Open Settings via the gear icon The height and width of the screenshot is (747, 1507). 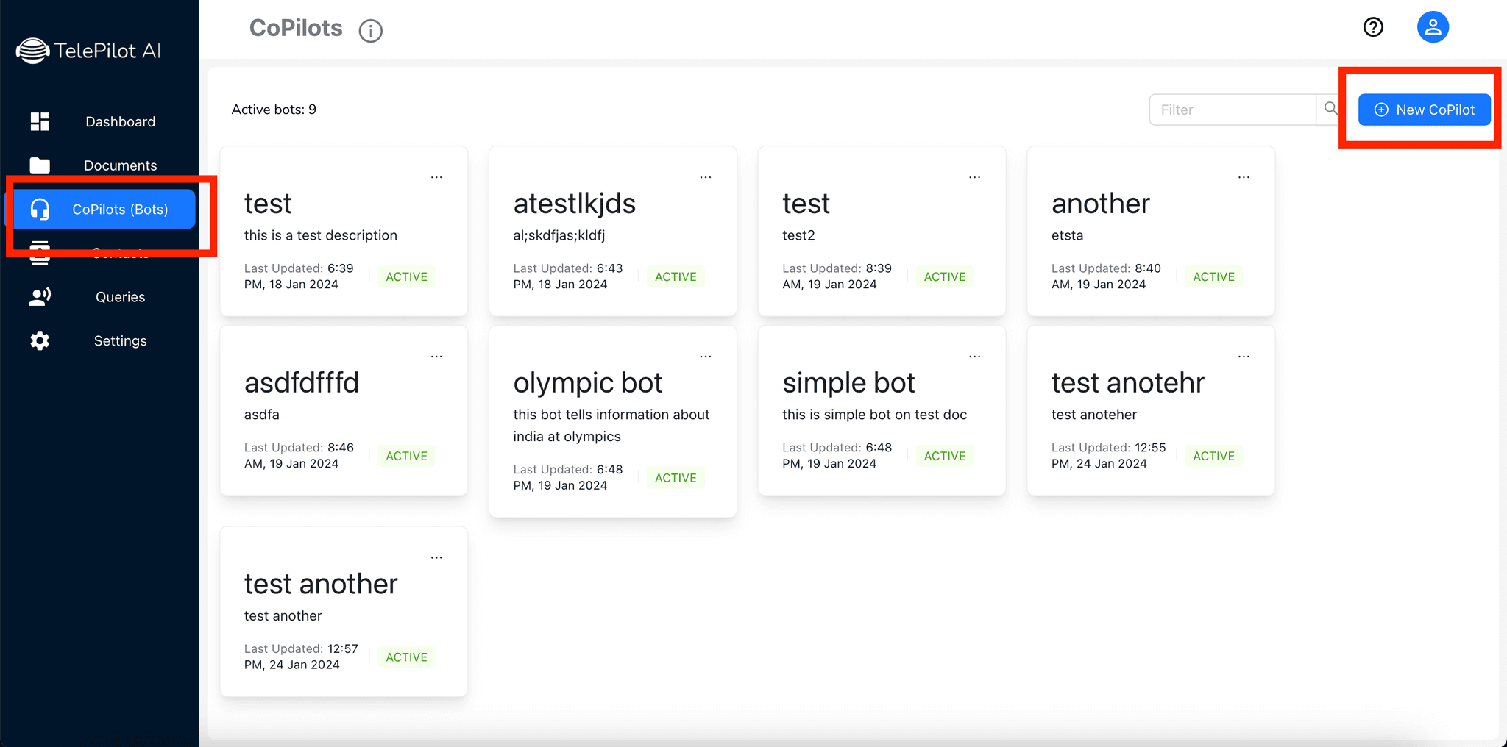pyautogui.click(x=40, y=341)
